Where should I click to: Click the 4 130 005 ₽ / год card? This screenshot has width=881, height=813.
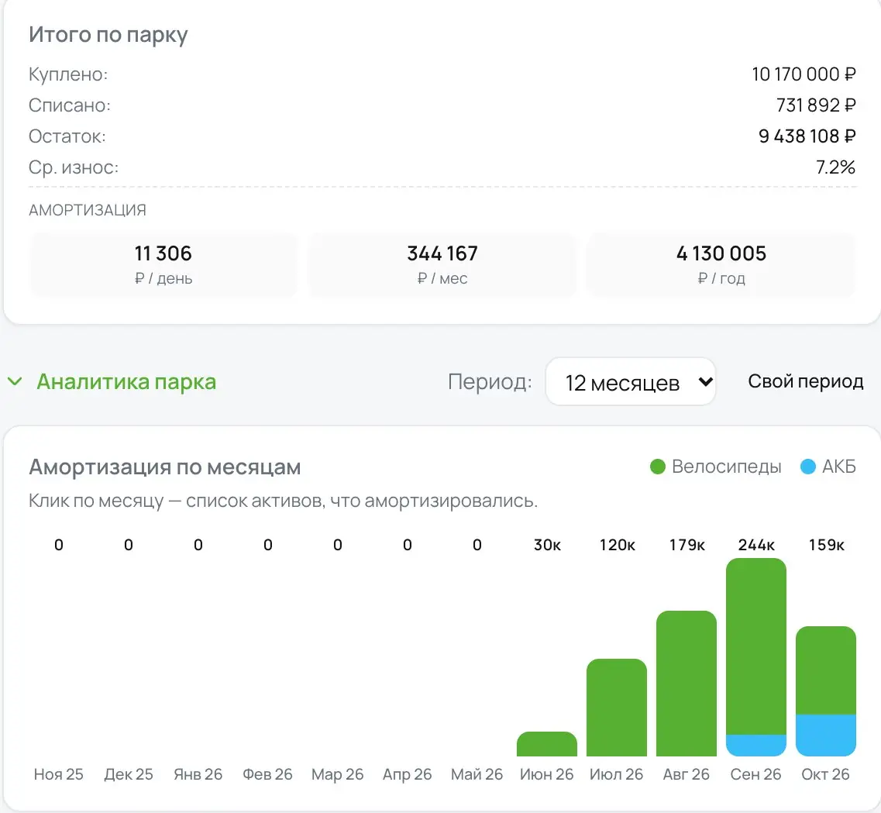tap(721, 264)
